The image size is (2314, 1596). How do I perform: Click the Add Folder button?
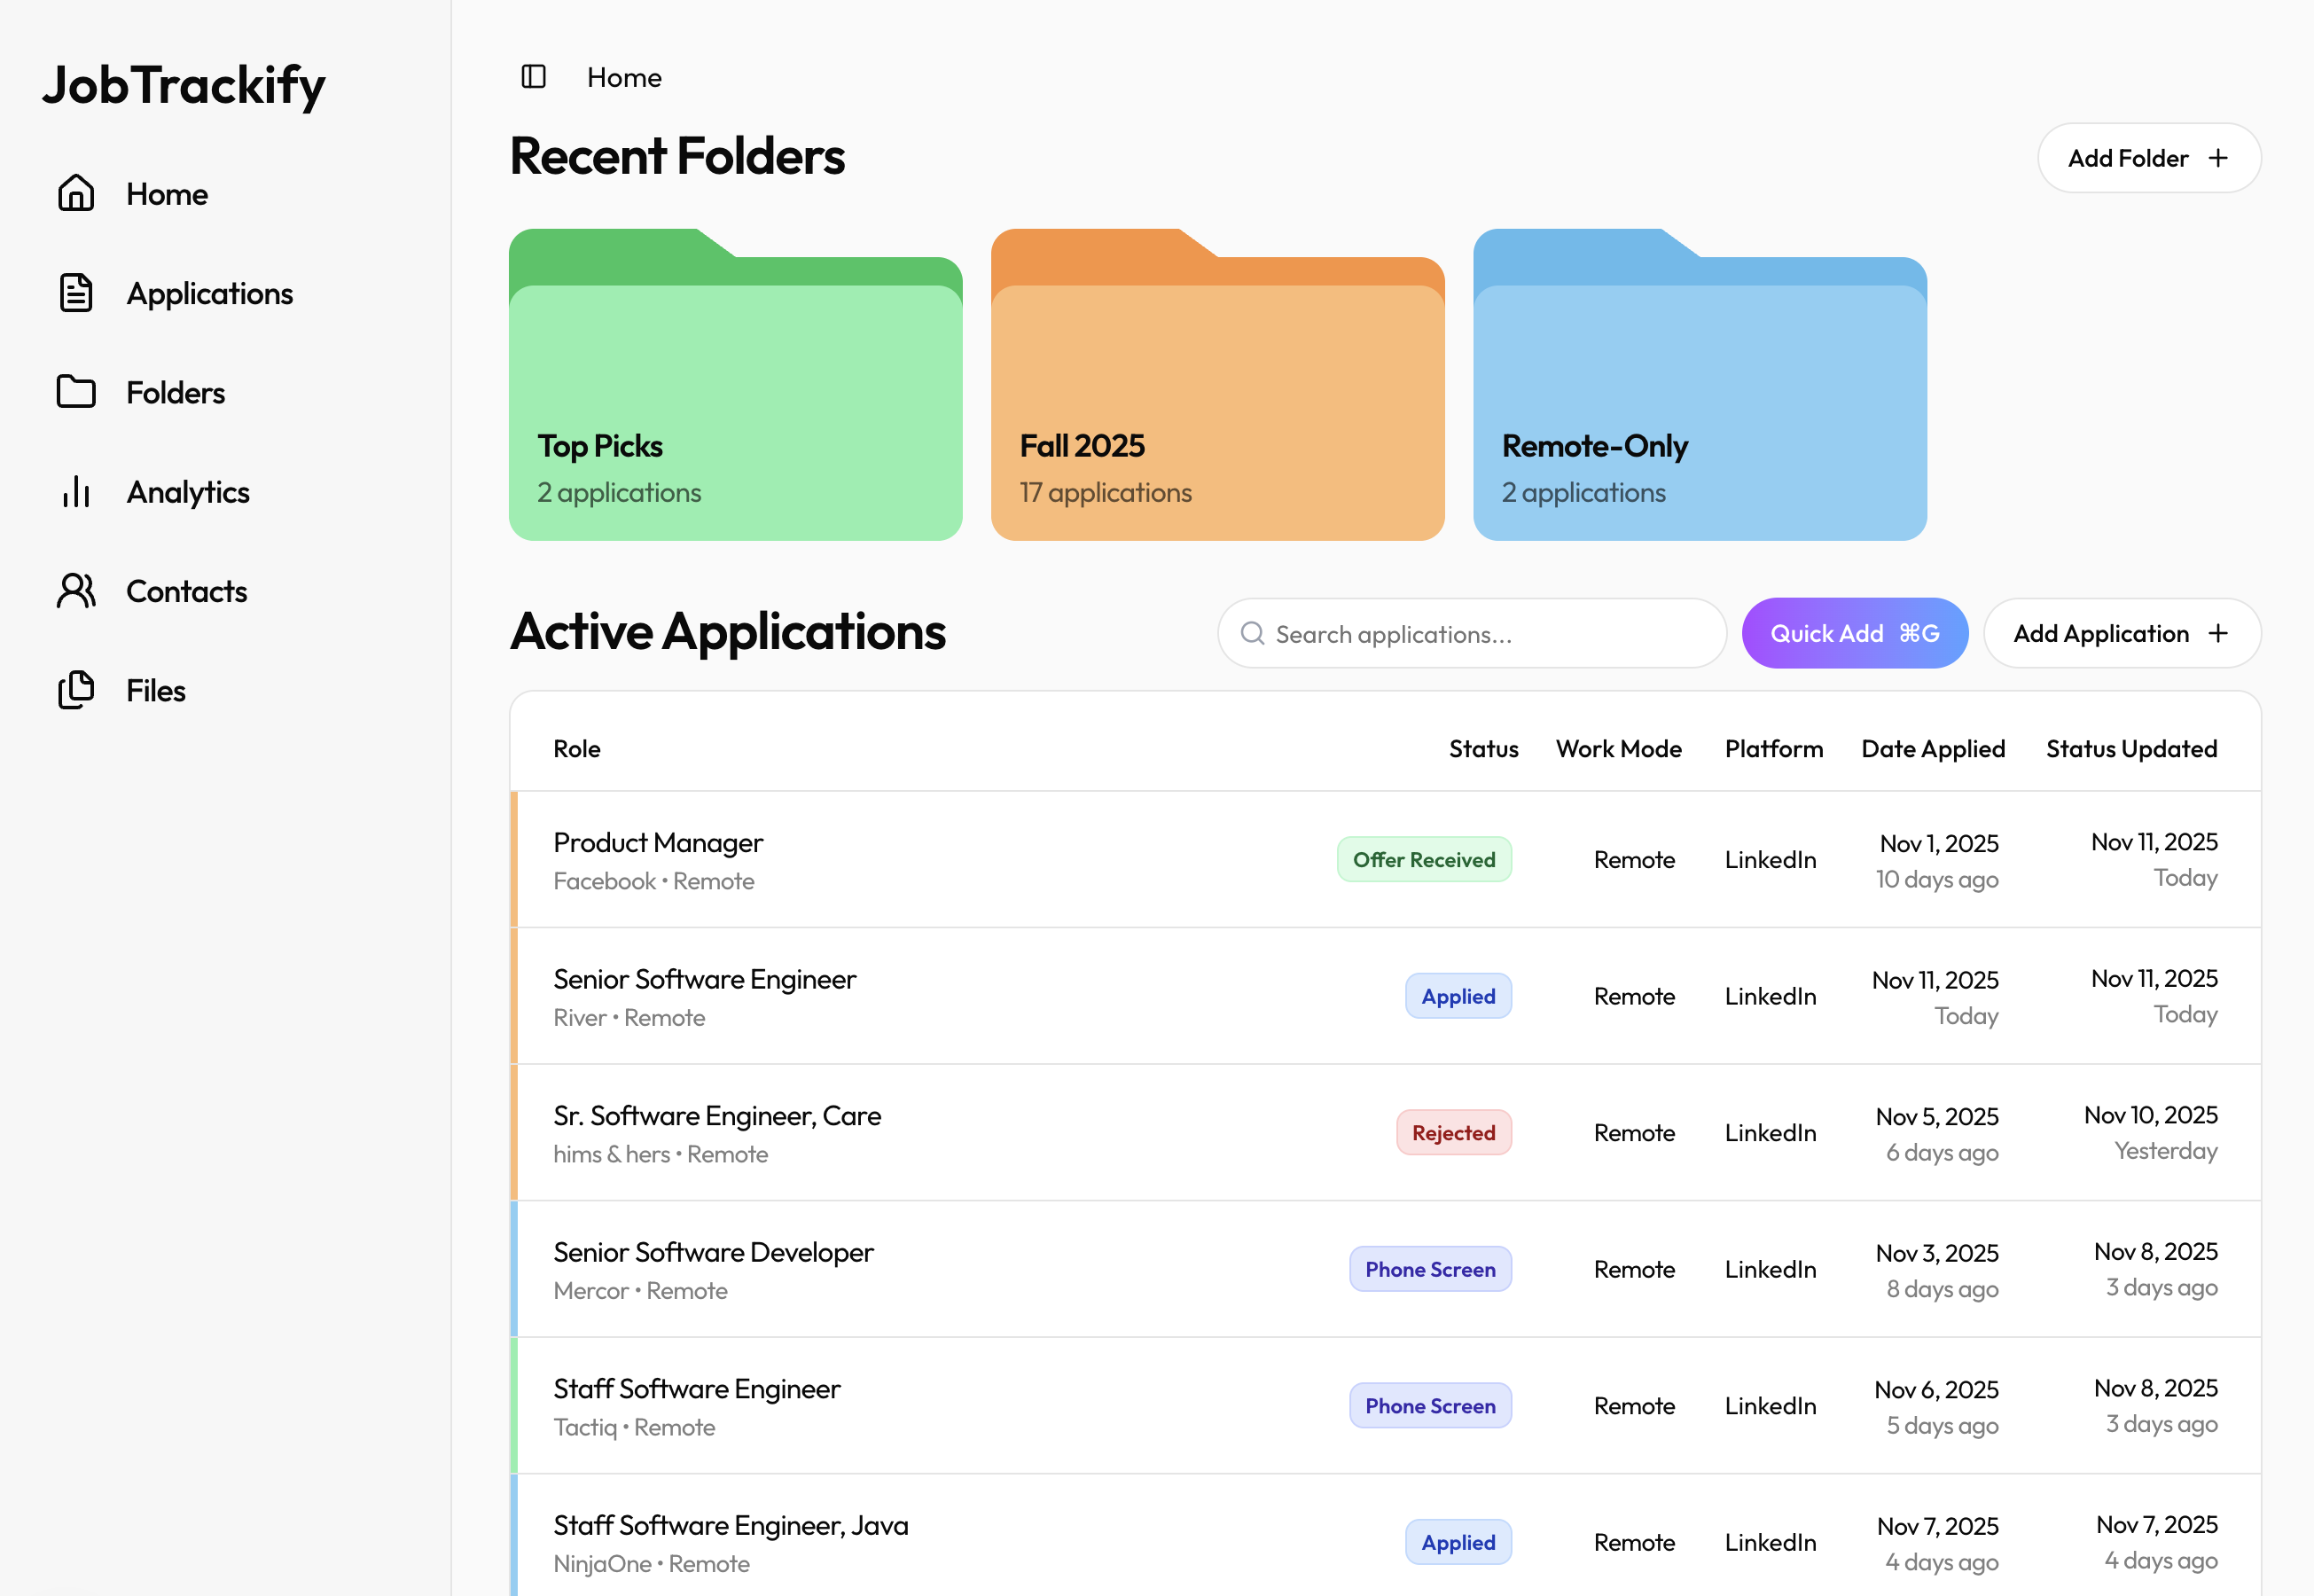(x=2148, y=158)
